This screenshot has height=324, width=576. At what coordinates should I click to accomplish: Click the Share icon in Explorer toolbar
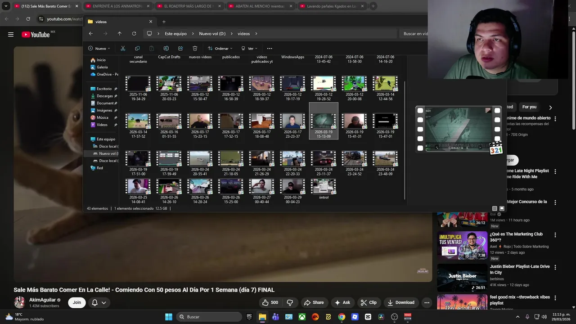180,49
